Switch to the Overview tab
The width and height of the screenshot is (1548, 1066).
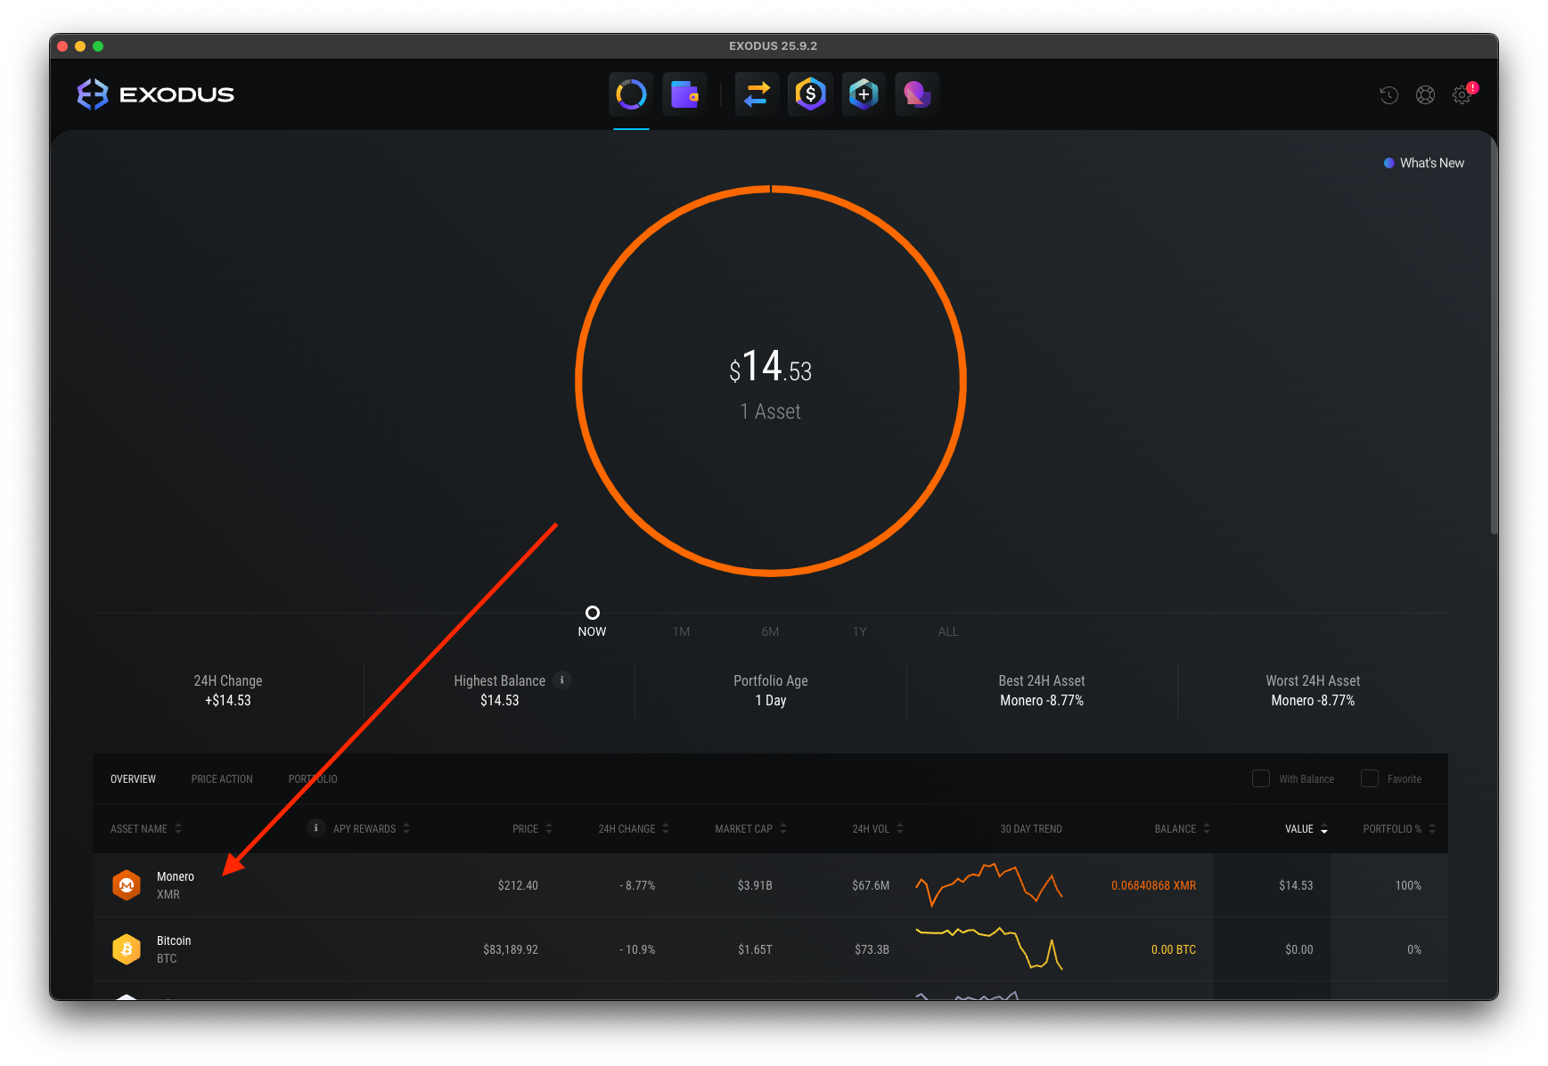(x=133, y=779)
